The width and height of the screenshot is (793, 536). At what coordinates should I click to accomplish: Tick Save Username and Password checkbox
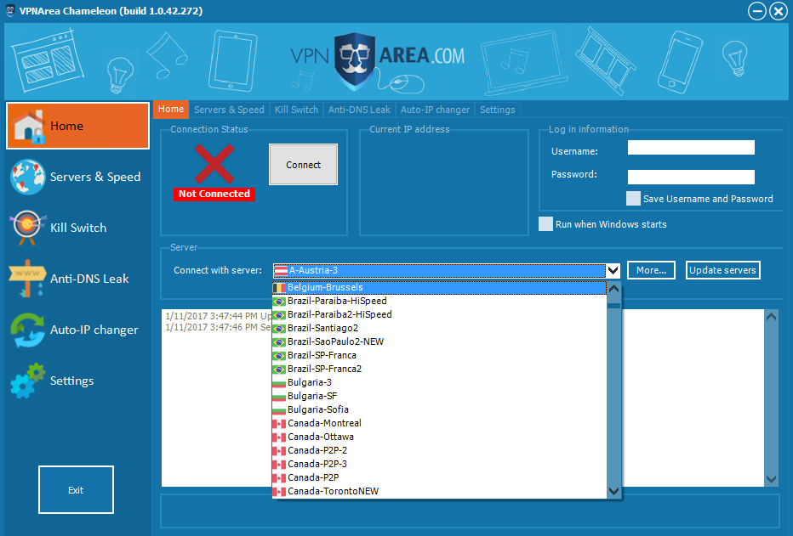click(x=633, y=199)
